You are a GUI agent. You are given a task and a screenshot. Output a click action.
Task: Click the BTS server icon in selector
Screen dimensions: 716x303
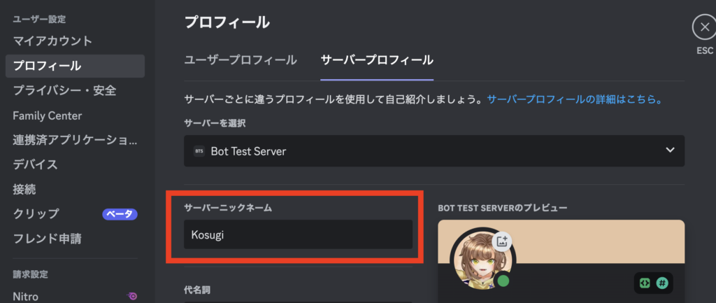tap(199, 151)
